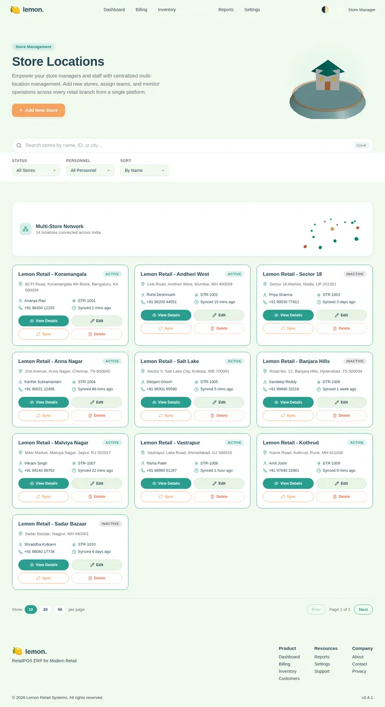This screenshot has width=385, height=707.
Task: Open the Billing nav item
Action: [141, 10]
